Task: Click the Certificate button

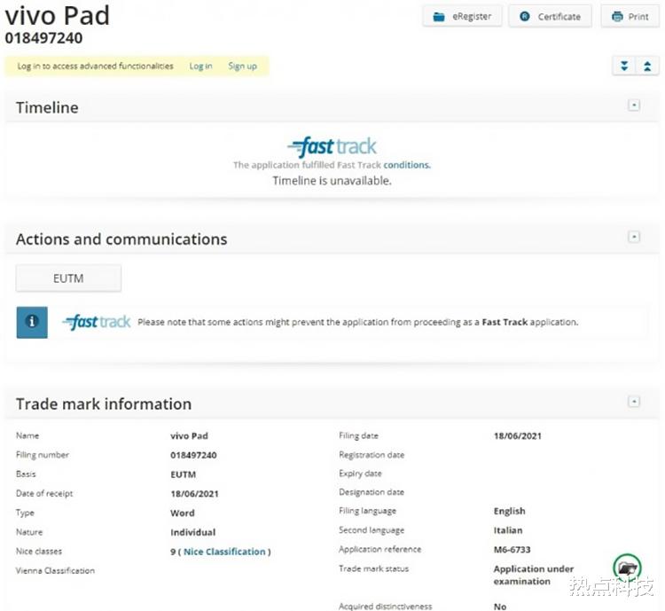Action: [x=550, y=17]
